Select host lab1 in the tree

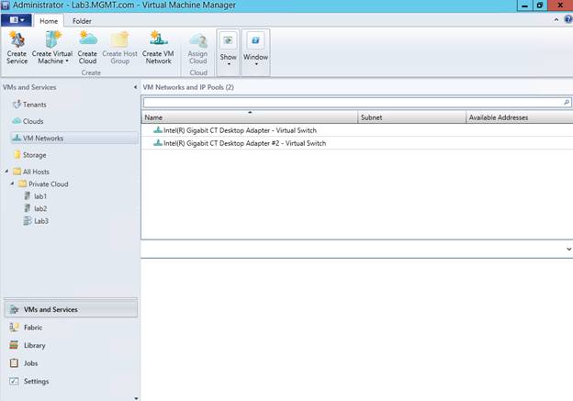click(x=40, y=196)
